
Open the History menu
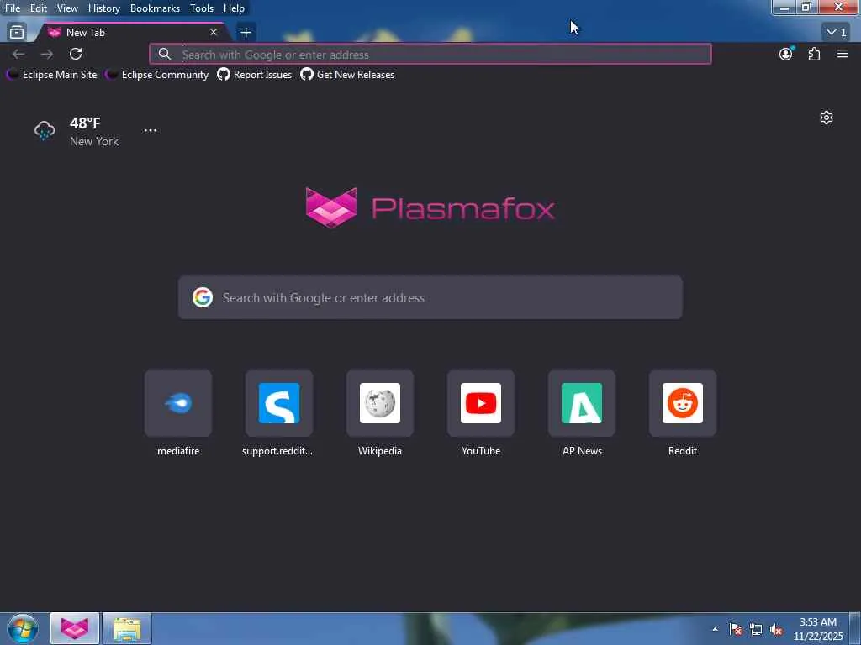103,8
